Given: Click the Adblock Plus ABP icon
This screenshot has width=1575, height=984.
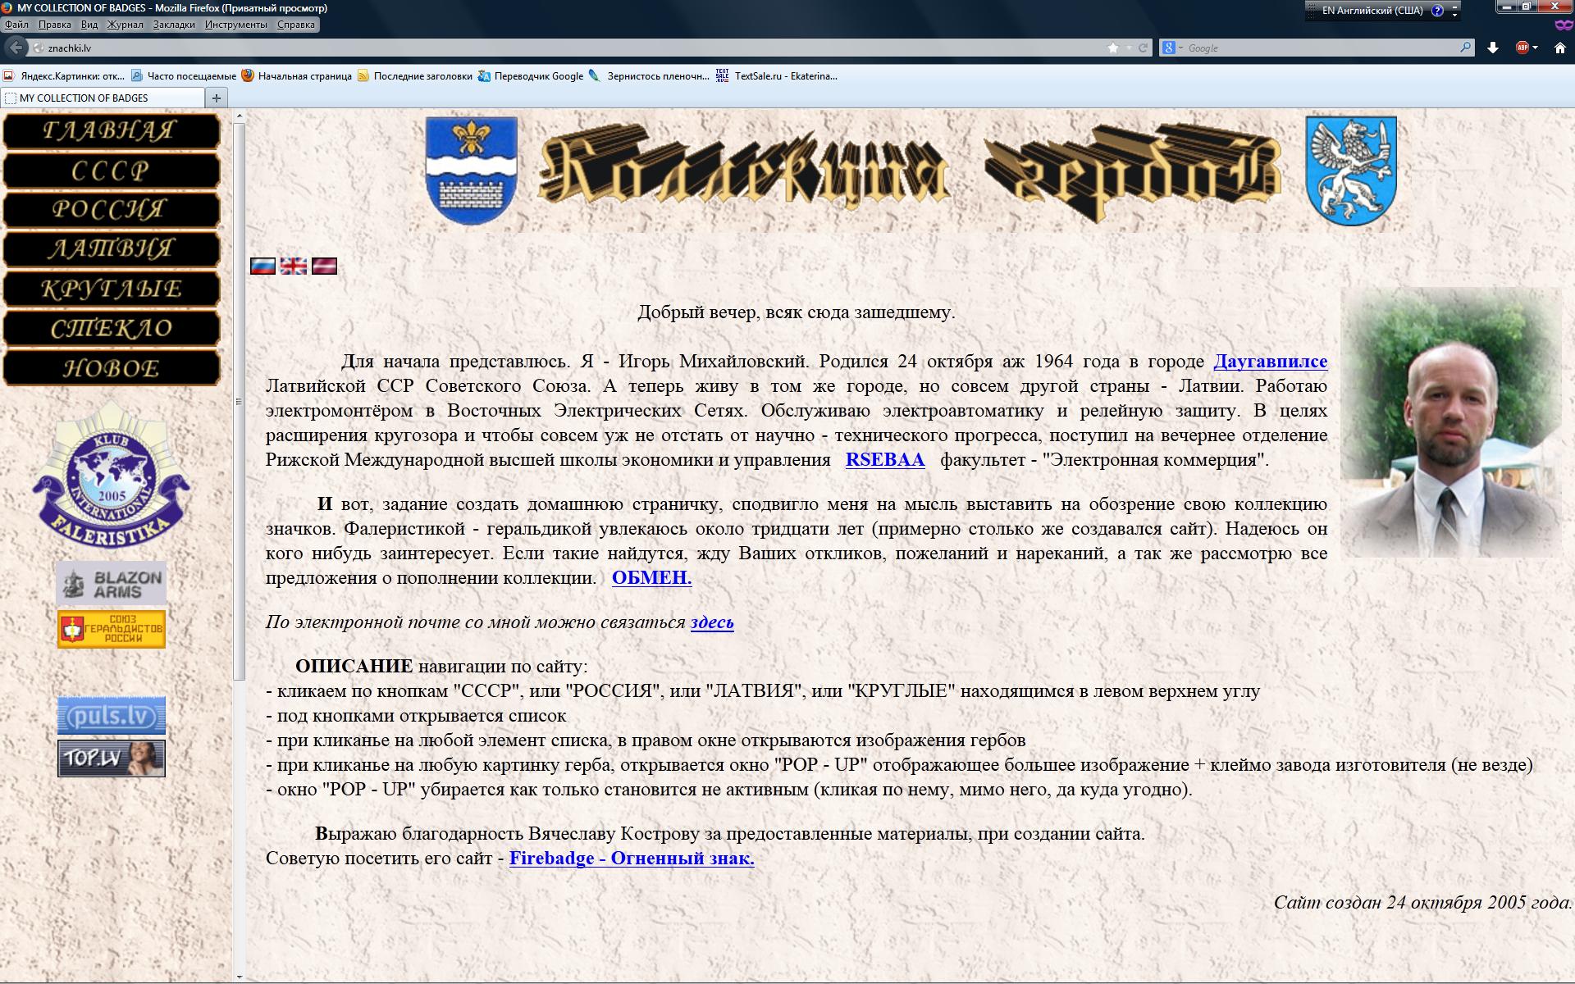Looking at the screenshot, I should (x=1522, y=48).
